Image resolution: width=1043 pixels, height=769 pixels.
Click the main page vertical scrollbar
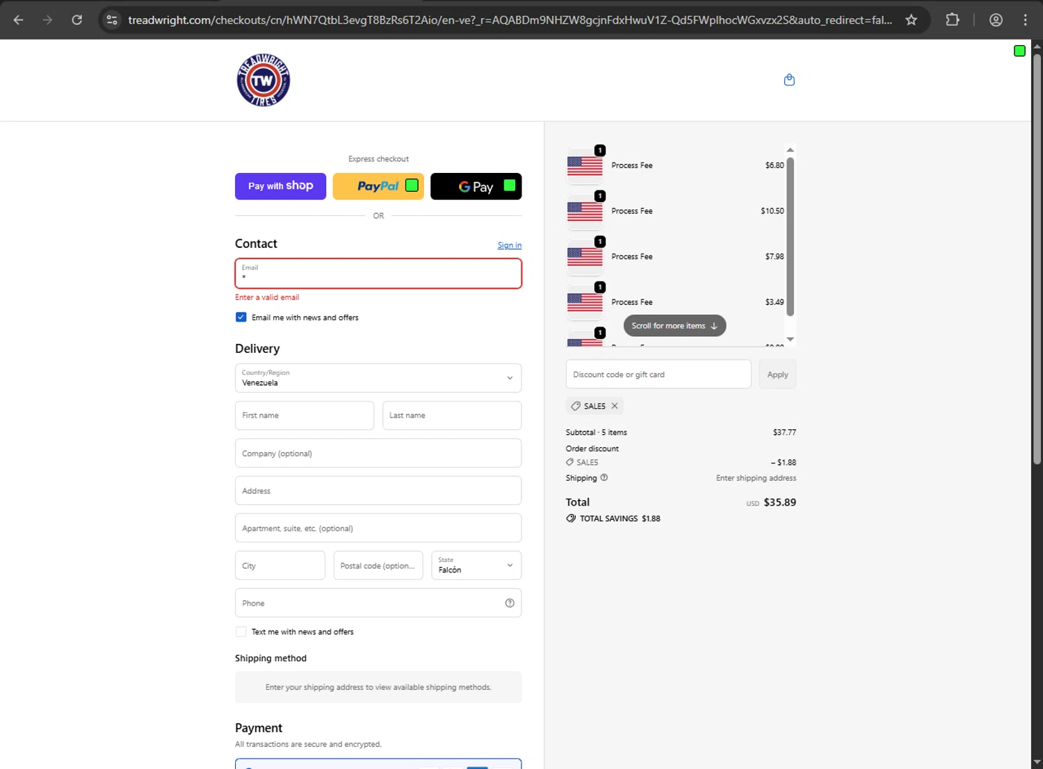tap(1037, 258)
